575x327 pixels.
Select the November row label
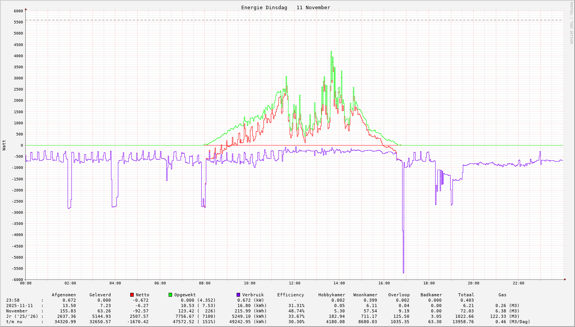pos(17,311)
